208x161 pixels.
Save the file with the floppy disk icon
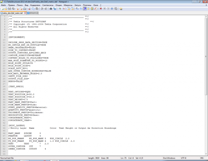pyautogui.click(x=10, y=9)
